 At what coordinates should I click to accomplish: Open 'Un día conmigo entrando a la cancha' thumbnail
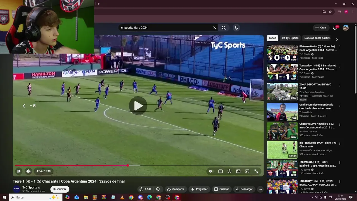(x=282, y=112)
